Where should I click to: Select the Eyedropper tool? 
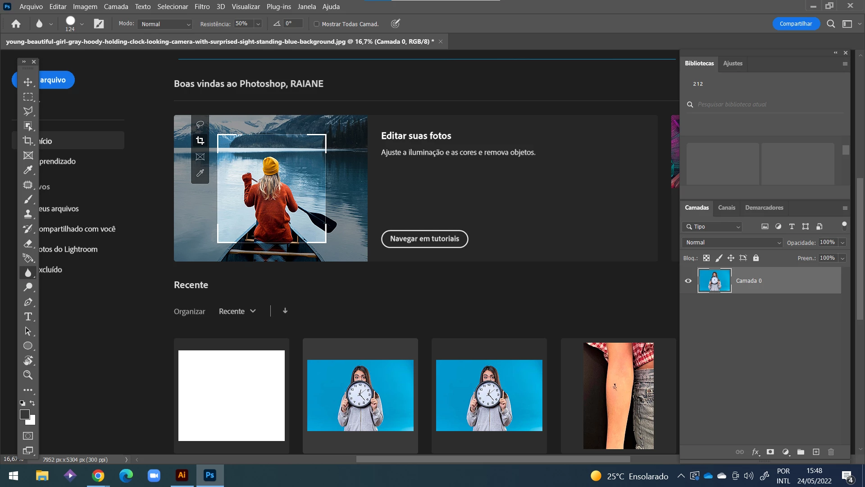click(28, 170)
